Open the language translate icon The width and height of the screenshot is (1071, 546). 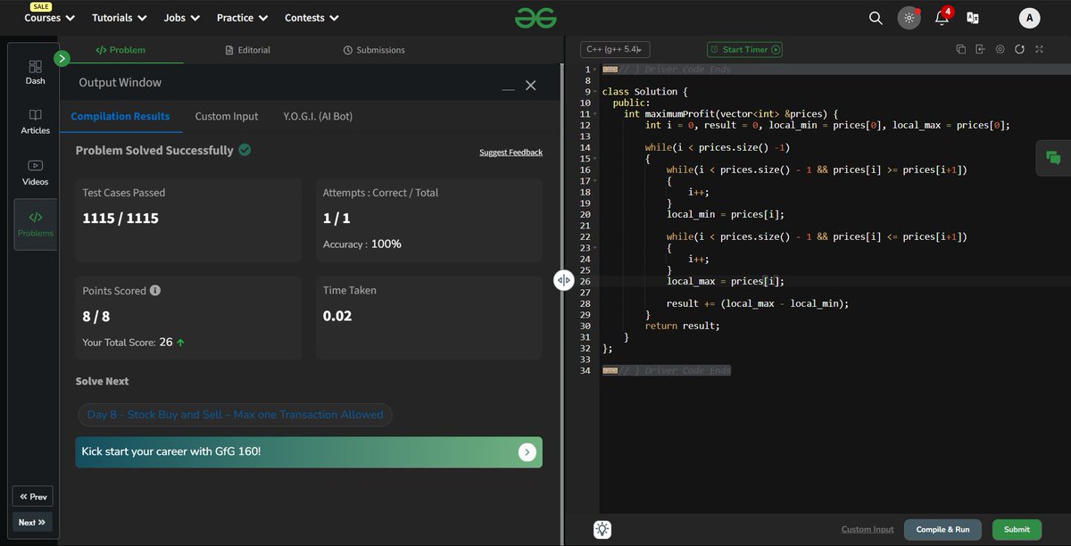pos(973,18)
